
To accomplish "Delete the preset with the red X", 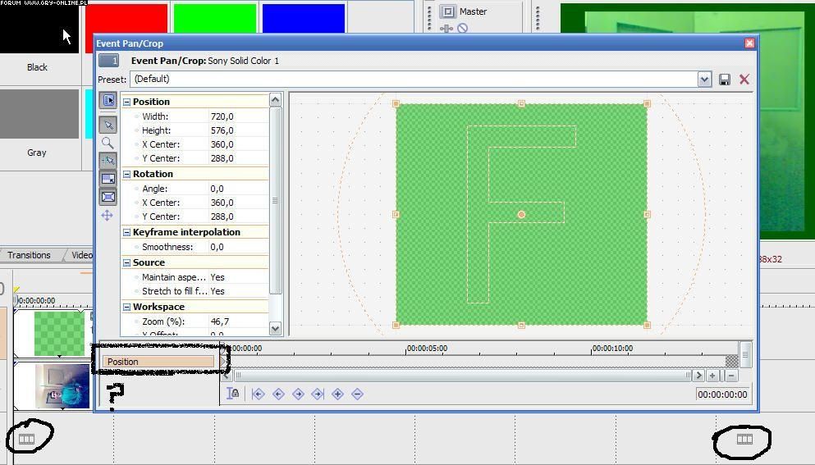I will point(744,80).
